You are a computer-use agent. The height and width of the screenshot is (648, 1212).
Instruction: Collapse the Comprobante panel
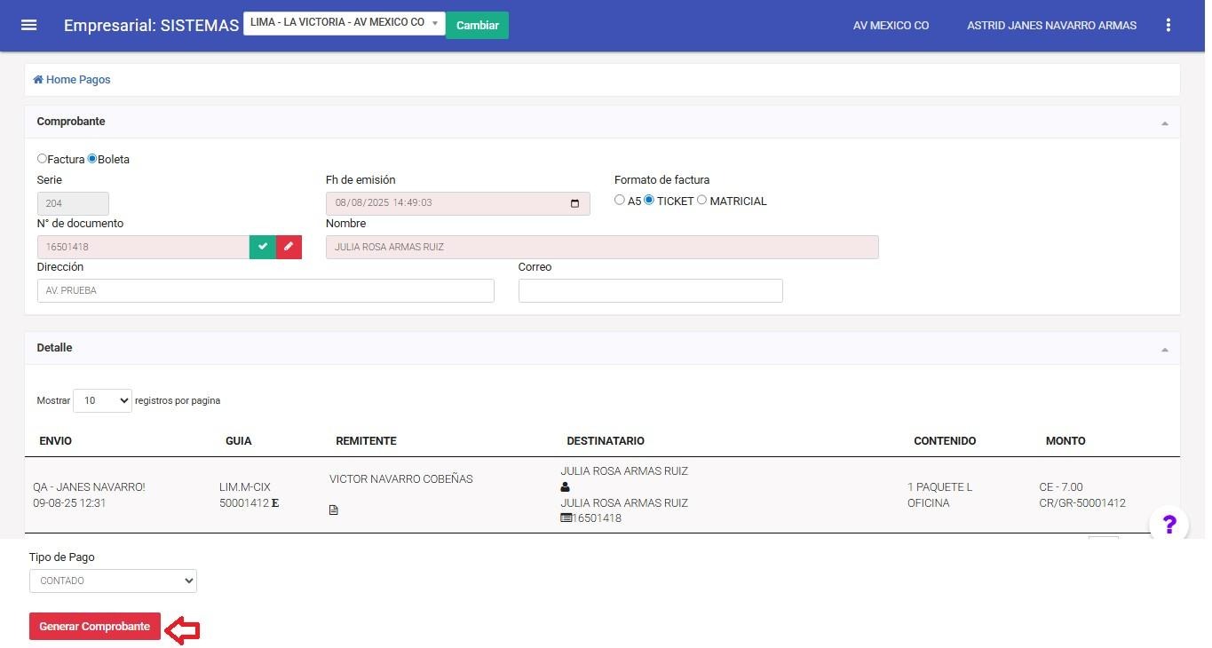1164,122
